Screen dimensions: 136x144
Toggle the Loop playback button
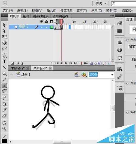85,63
